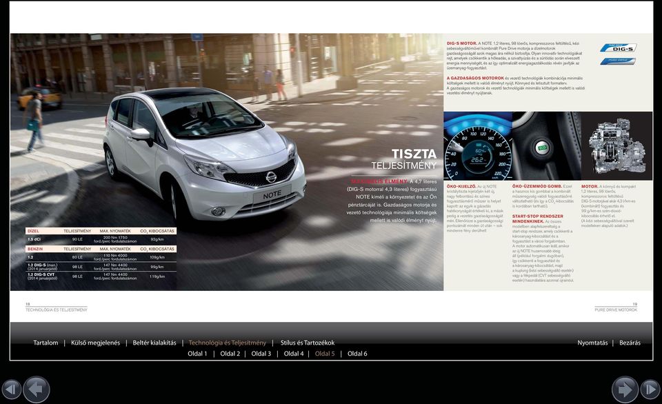
Task: Go to Oldal 1
Action: click(198, 354)
